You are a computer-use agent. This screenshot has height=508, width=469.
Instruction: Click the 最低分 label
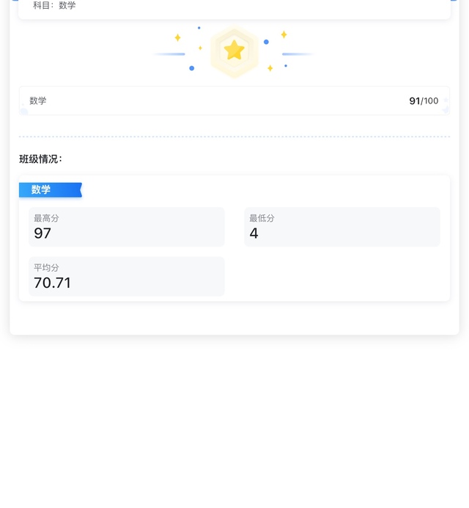click(262, 218)
